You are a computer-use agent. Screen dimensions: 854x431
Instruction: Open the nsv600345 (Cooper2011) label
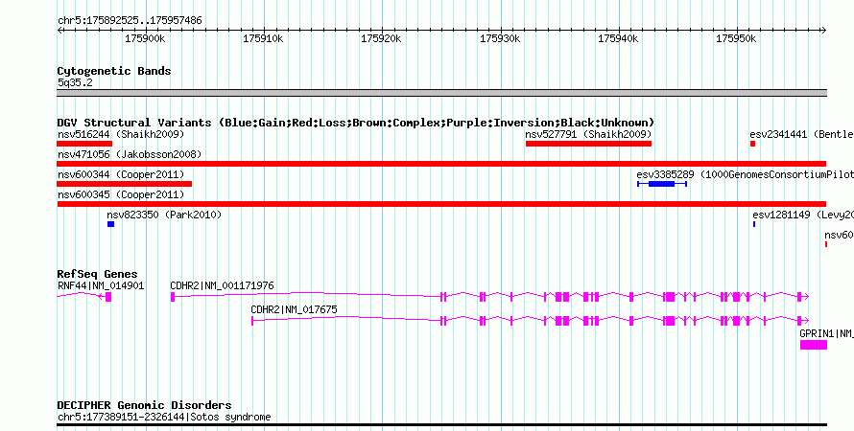[x=121, y=194]
